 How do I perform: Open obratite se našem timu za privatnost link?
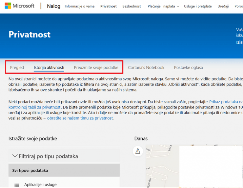pyautogui.click(x=80, y=118)
